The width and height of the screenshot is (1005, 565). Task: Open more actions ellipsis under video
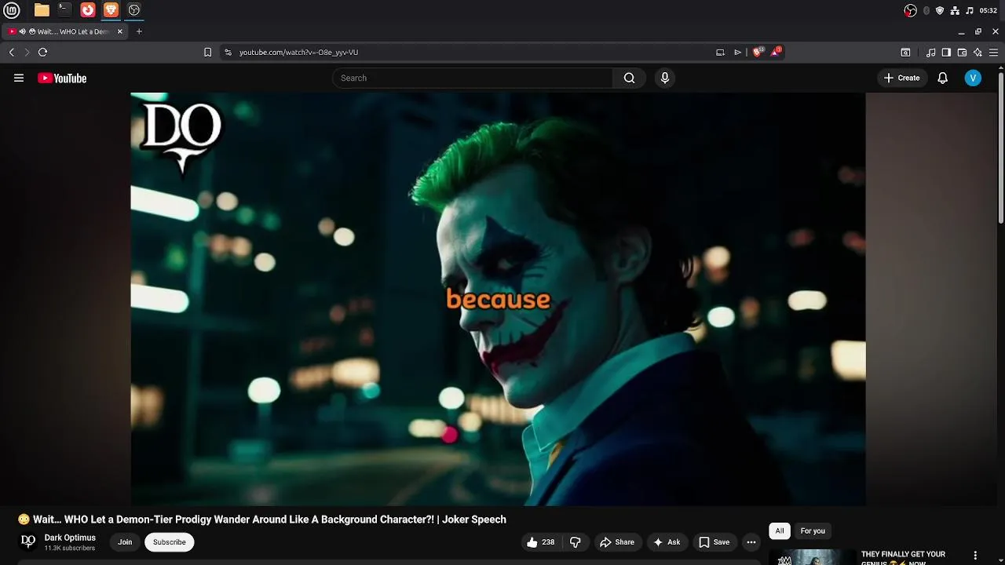pyautogui.click(x=751, y=542)
